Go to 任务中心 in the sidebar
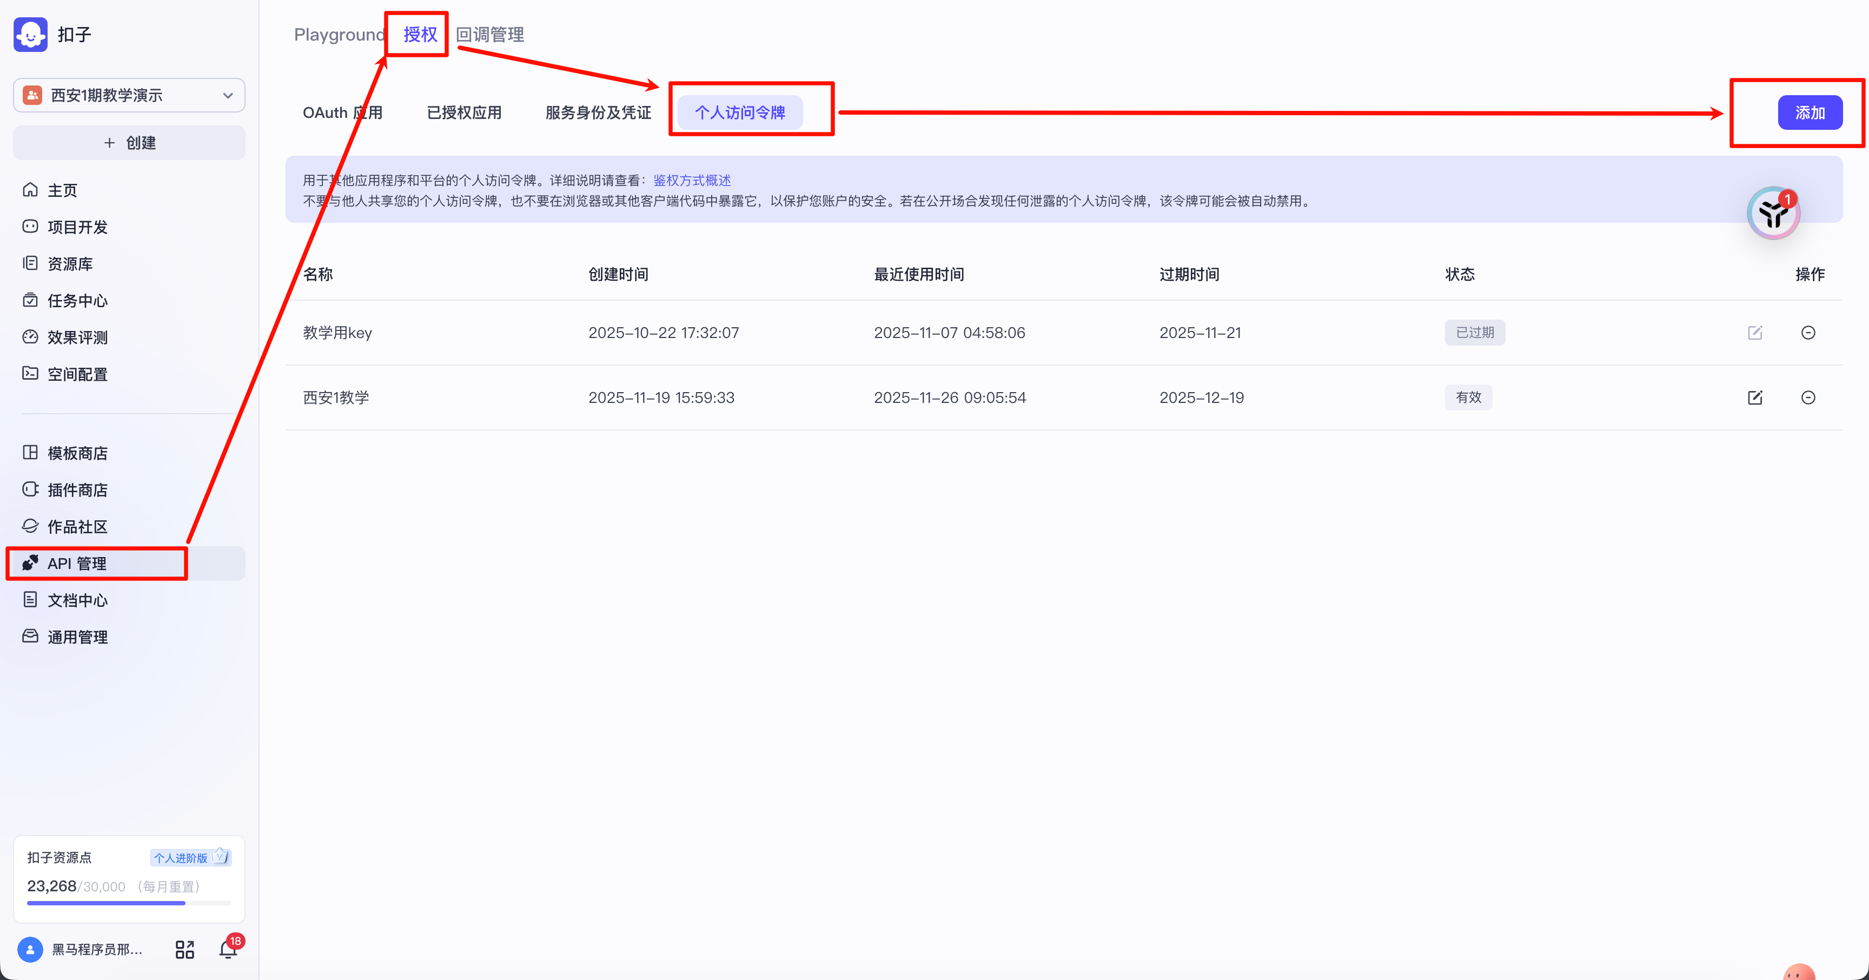 [129, 300]
